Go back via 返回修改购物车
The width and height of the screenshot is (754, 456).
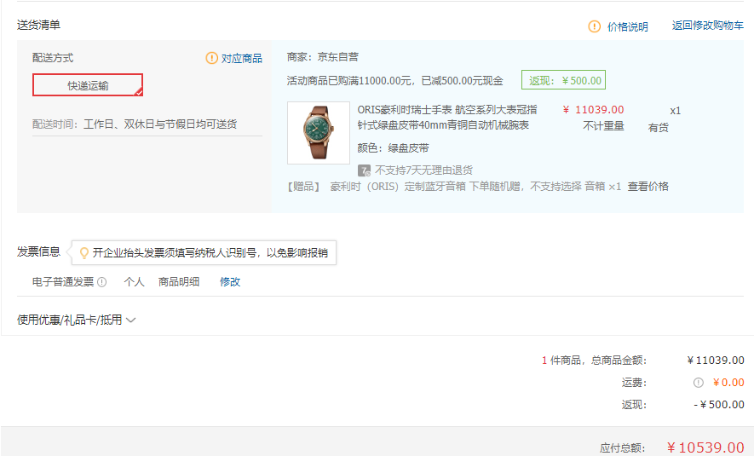point(708,26)
